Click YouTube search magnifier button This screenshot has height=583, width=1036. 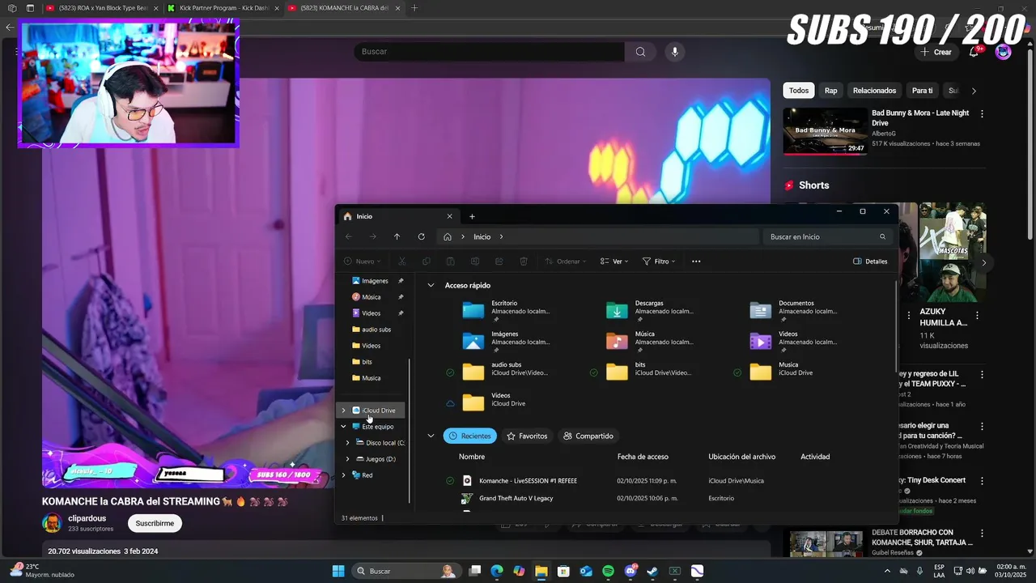click(x=640, y=52)
